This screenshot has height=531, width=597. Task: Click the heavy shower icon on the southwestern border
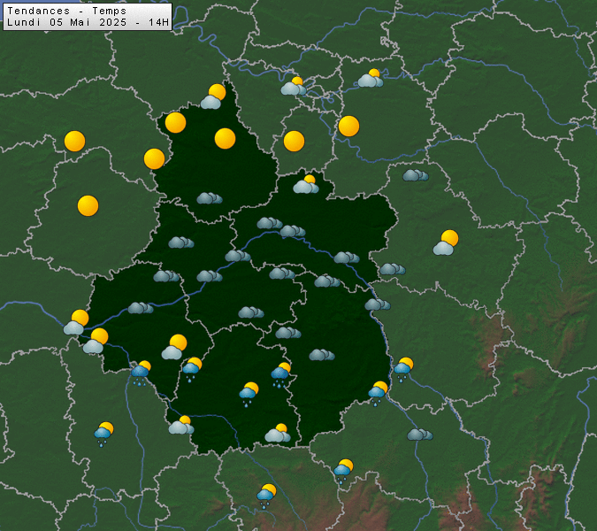(x=141, y=373)
